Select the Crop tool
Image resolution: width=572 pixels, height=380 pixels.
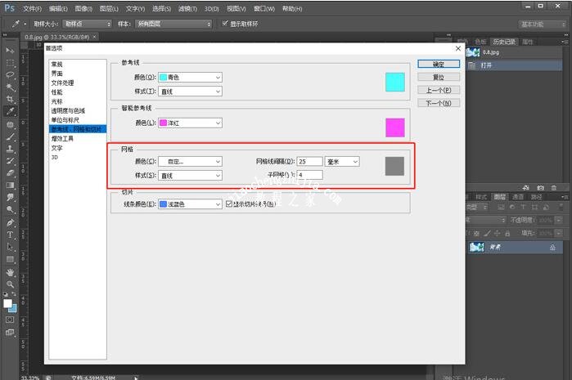10,99
